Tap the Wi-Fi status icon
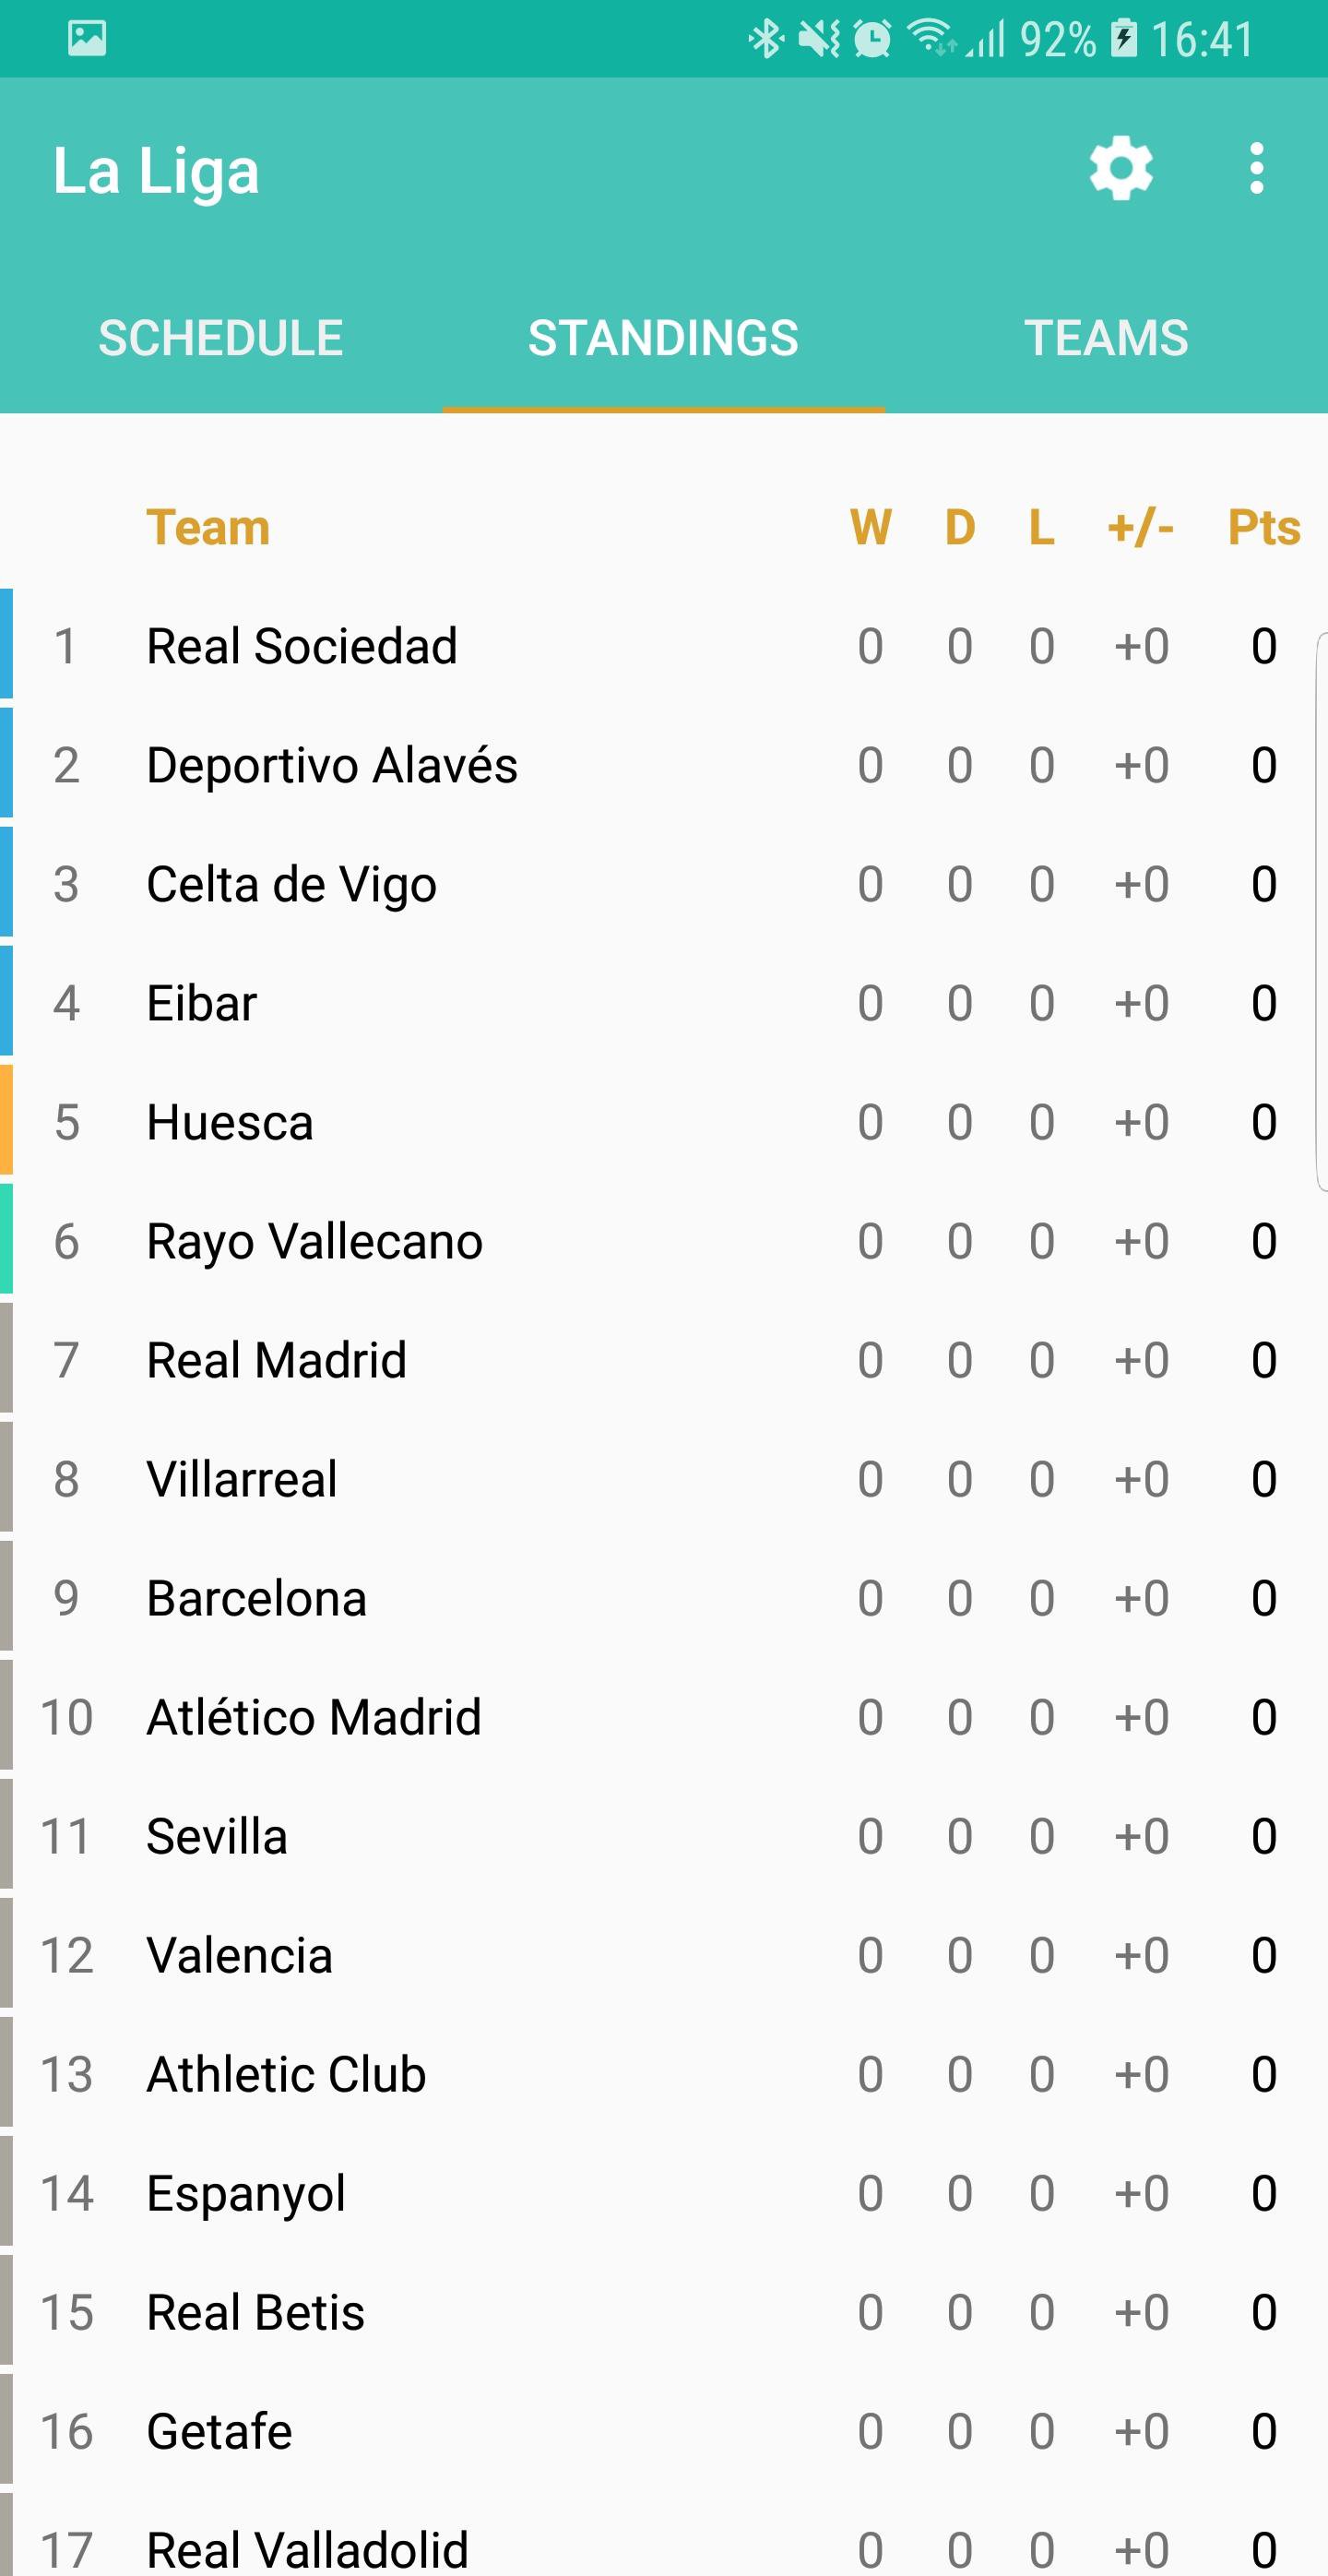 coord(931,39)
